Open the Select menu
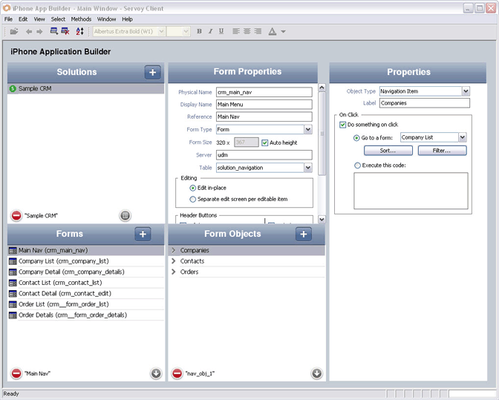The height and width of the screenshot is (400, 499). (x=58, y=19)
